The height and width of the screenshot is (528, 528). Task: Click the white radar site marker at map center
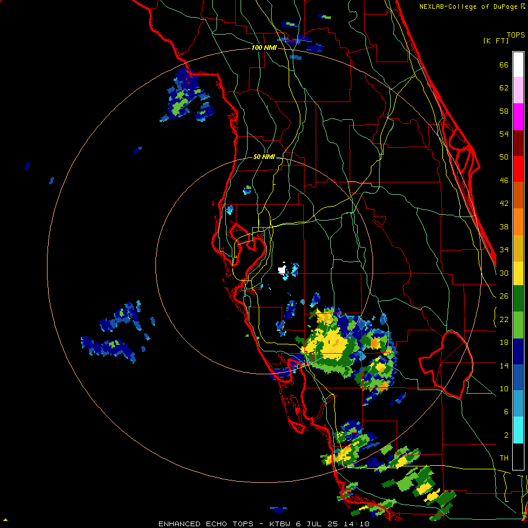[x=282, y=269]
